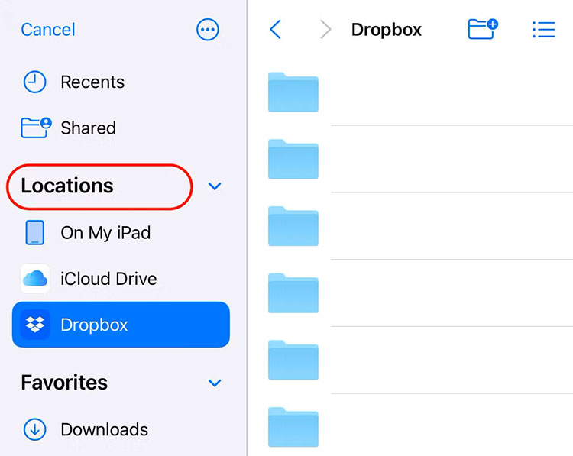
Task: Create a new folder using the toolbar icon
Action: click(483, 29)
